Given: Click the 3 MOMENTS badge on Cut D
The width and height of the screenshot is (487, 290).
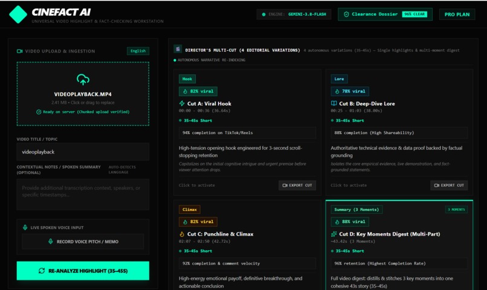Looking at the screenshot, I should (456, 210).
